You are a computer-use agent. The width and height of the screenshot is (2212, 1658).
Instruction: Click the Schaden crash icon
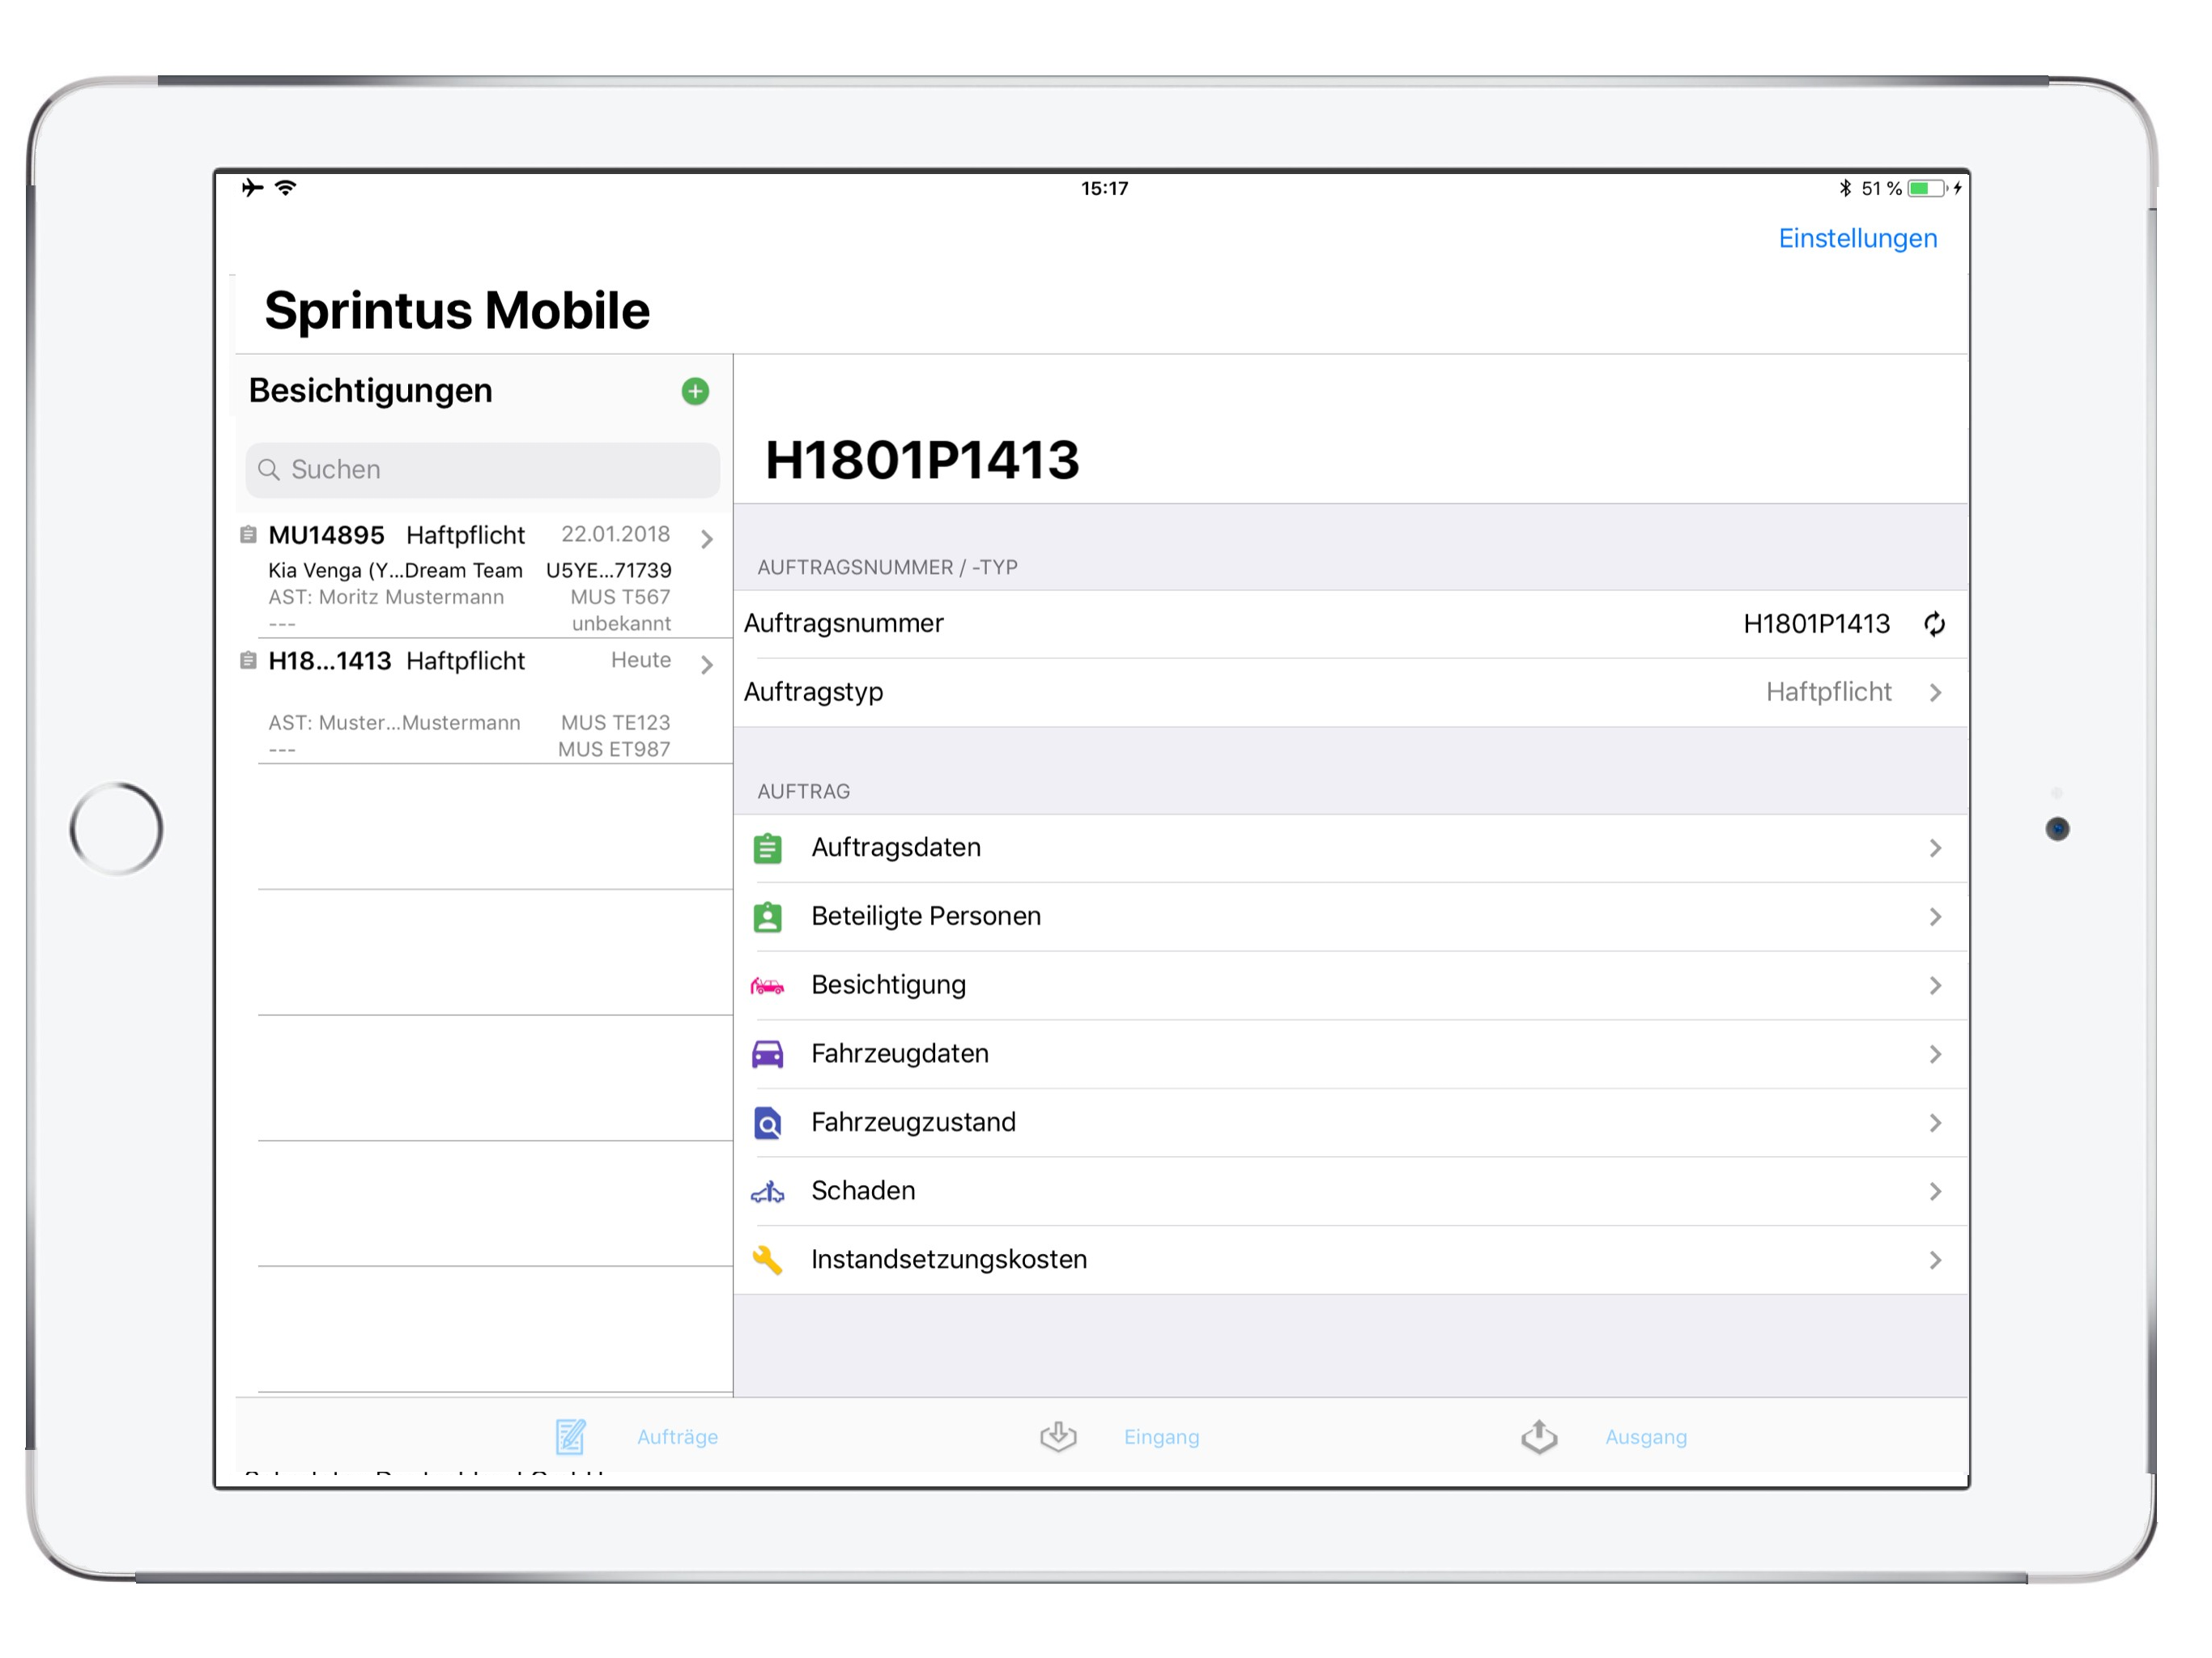pos(767,1191)
